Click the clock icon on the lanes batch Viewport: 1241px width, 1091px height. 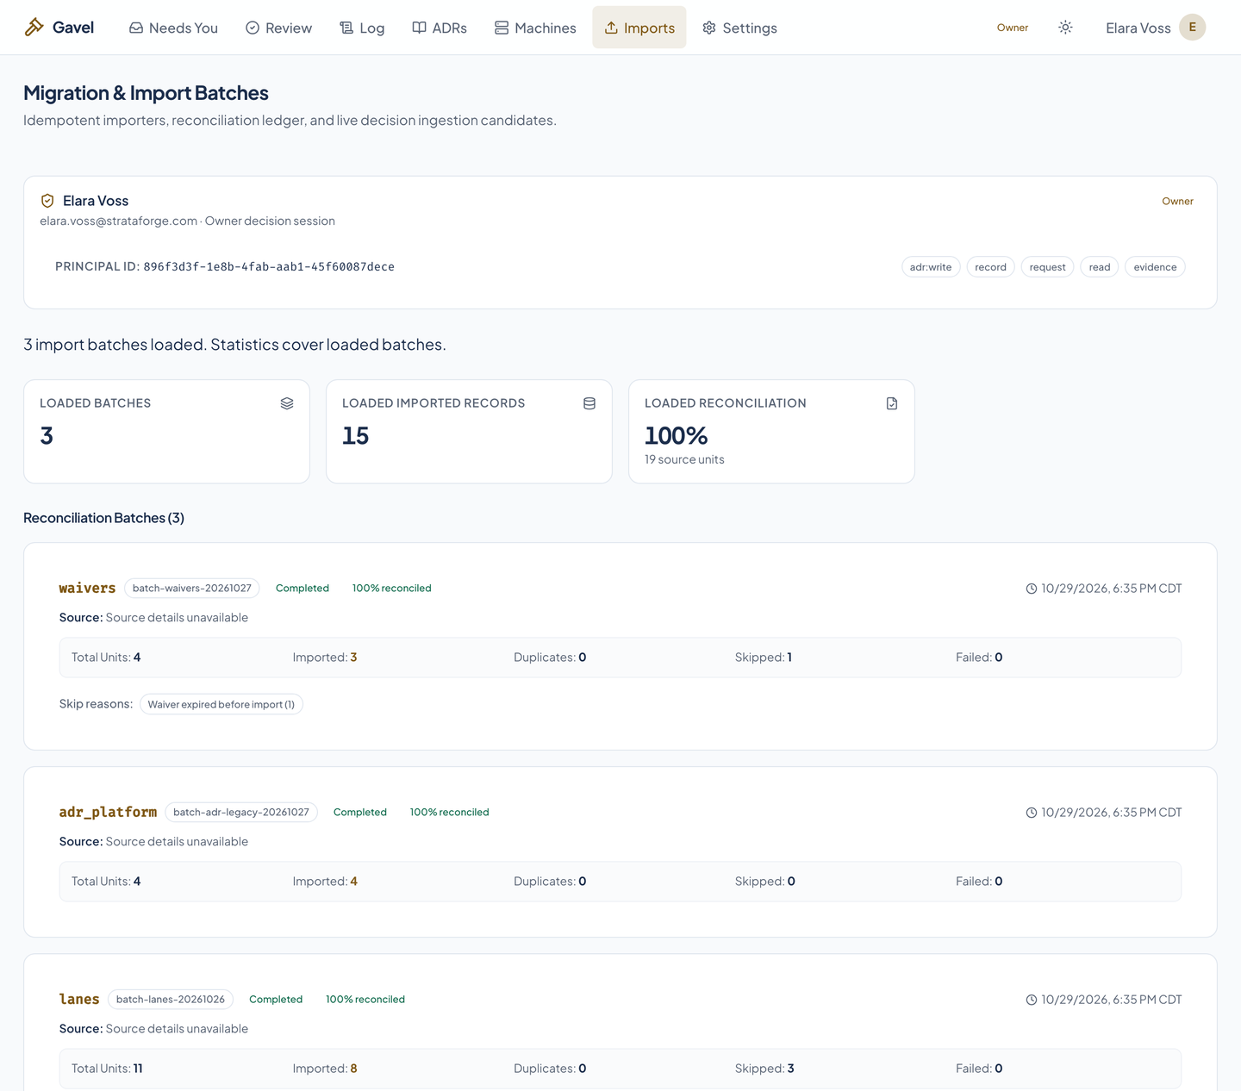(1032, 1000)
